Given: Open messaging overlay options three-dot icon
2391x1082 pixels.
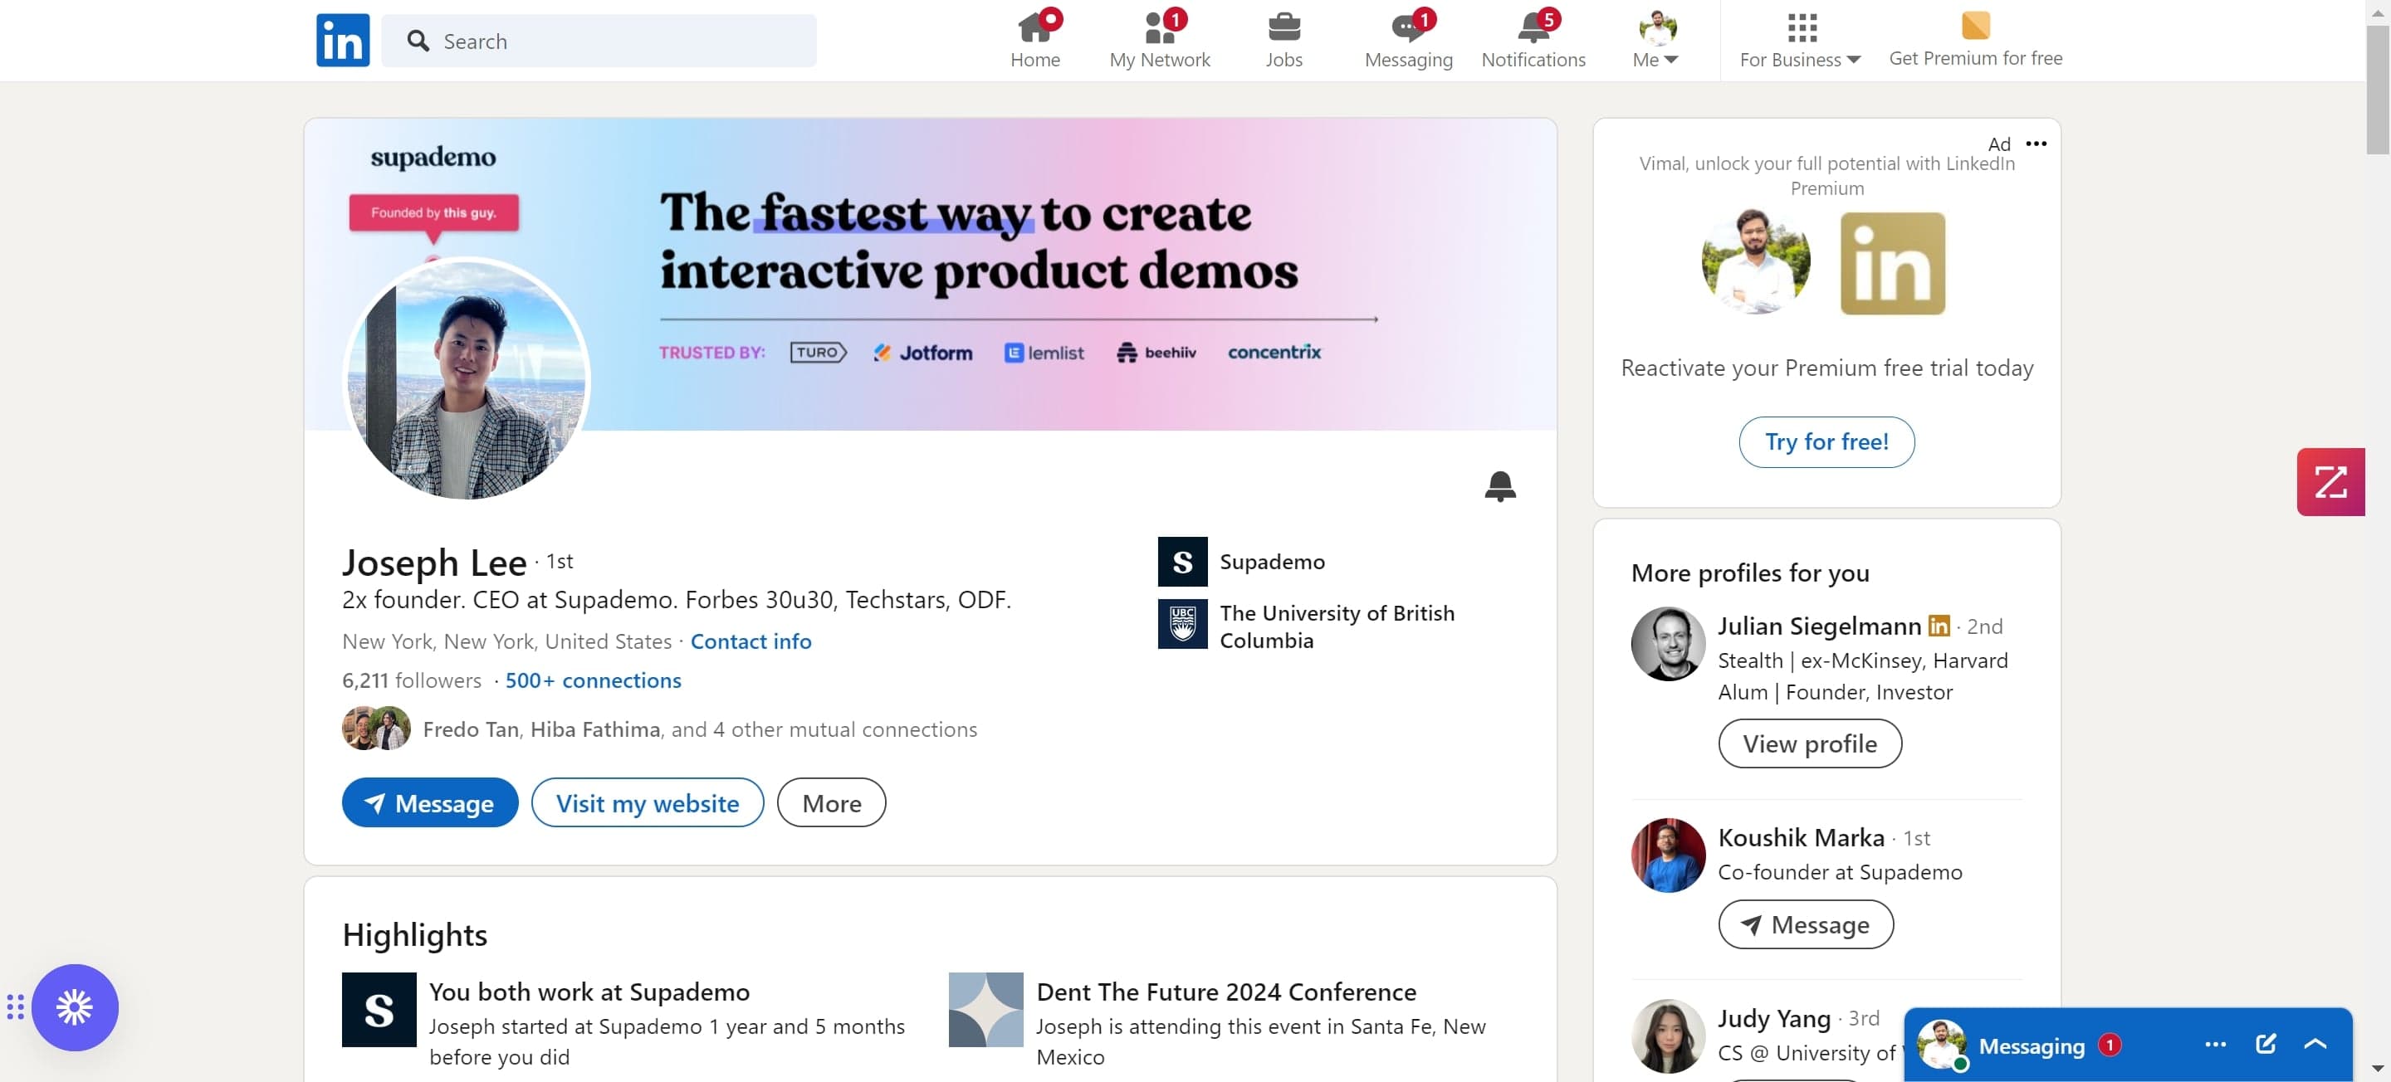Looking at the screenshot, I should [x=2215, y=1045].
